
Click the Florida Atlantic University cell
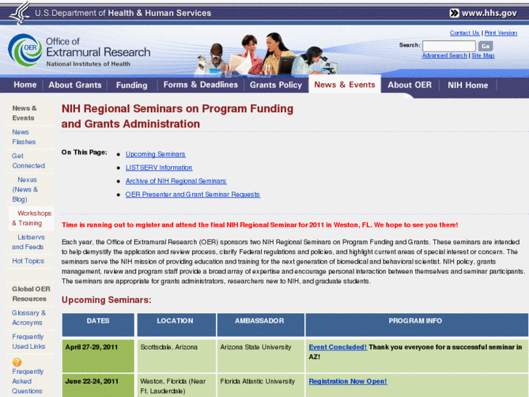pyautogui.click(x=260, y=385)
